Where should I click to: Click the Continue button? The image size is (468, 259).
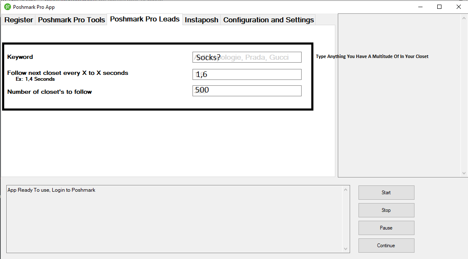(386, 246)
